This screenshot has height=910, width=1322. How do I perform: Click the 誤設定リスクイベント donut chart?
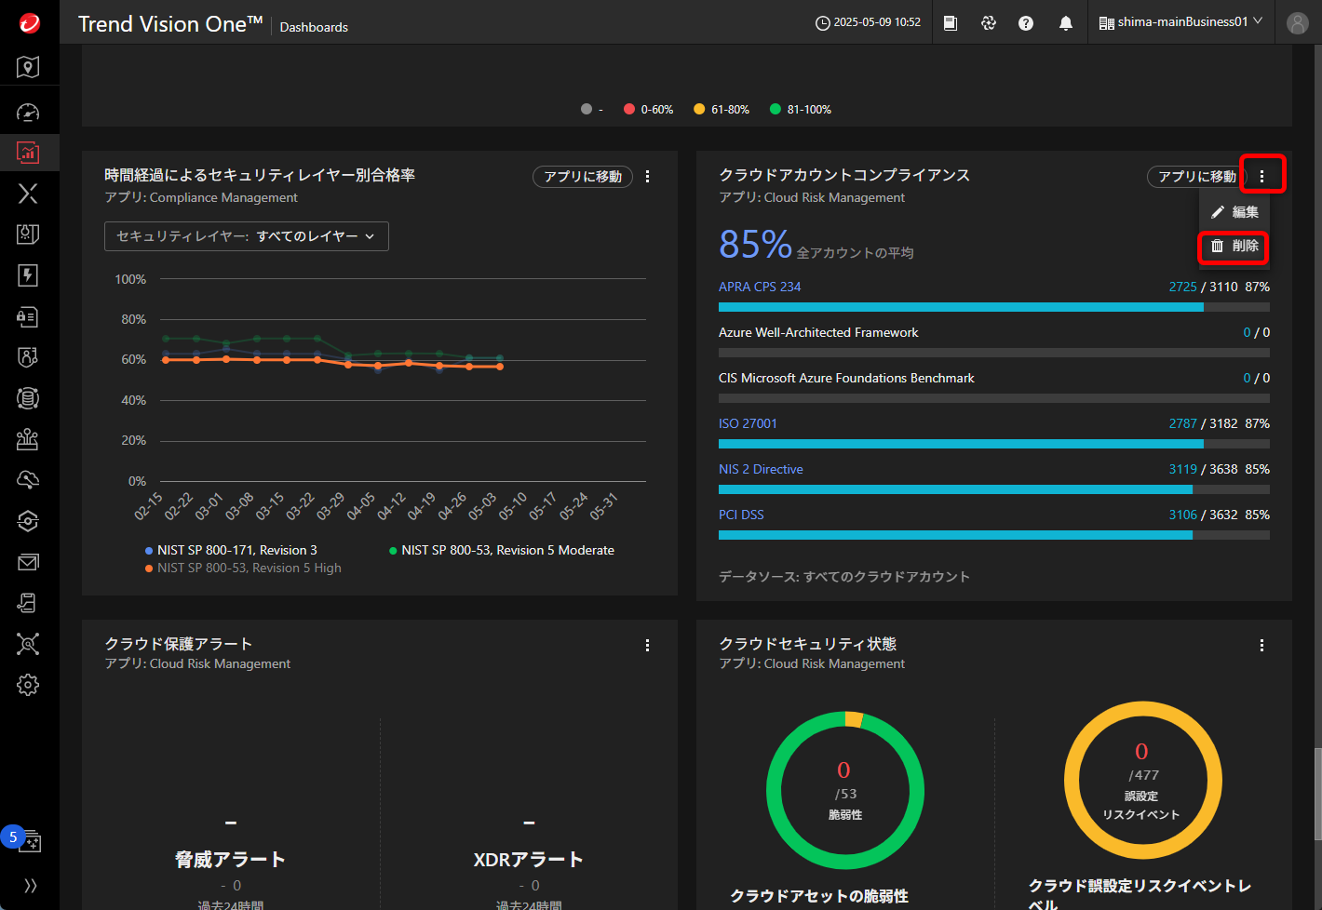tap(1143, 781)
